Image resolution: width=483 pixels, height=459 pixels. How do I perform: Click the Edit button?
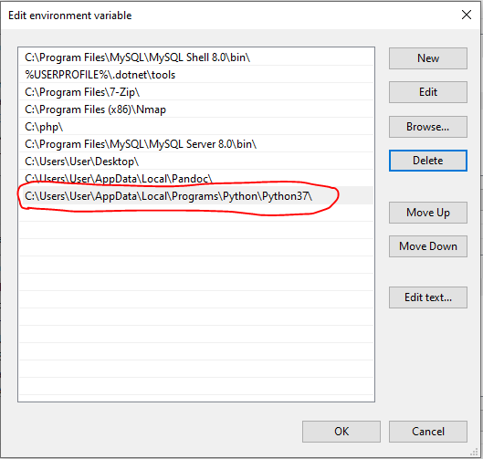point(428,92)
